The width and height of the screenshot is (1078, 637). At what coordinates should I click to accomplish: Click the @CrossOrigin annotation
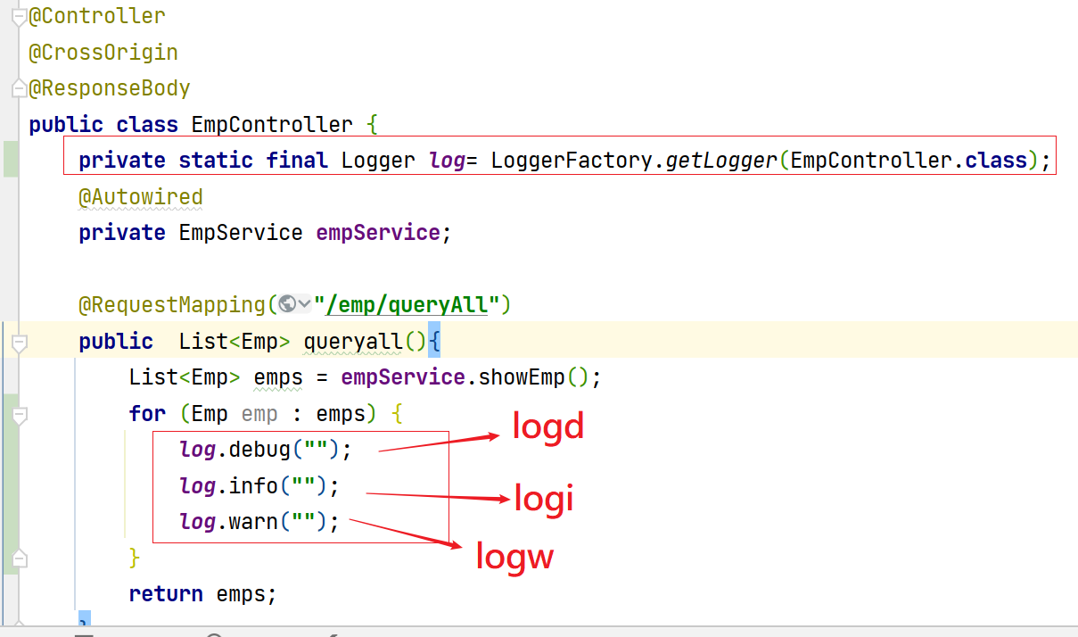coord(103,53)
